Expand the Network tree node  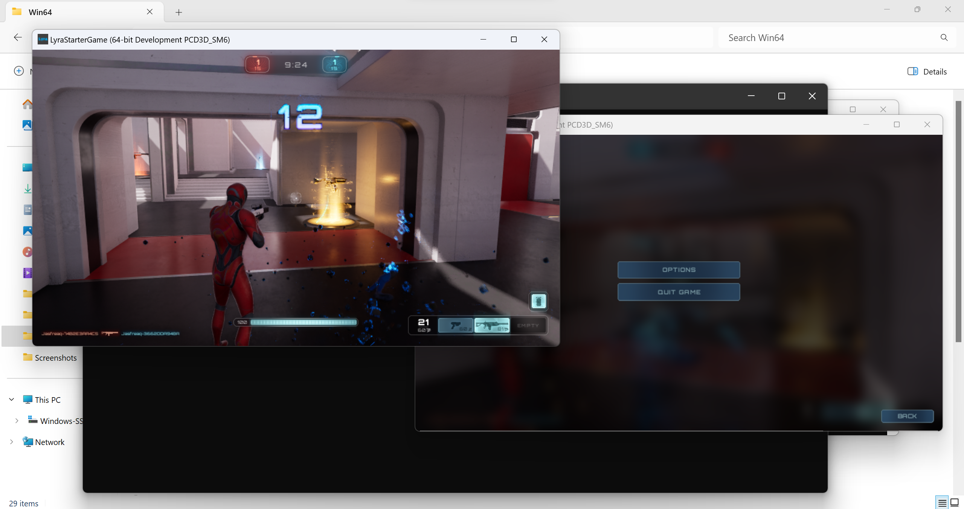click(x=12, y=442)
